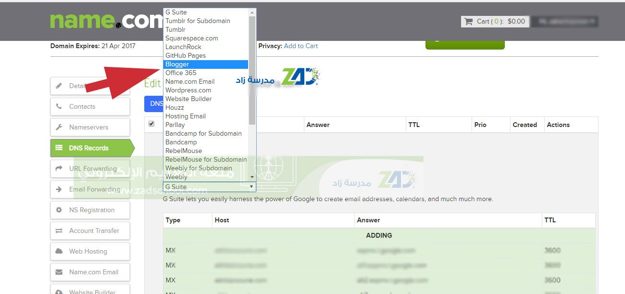Click the shopping cart icon
The width and height of the screenshot is (625, 294).
468,21
